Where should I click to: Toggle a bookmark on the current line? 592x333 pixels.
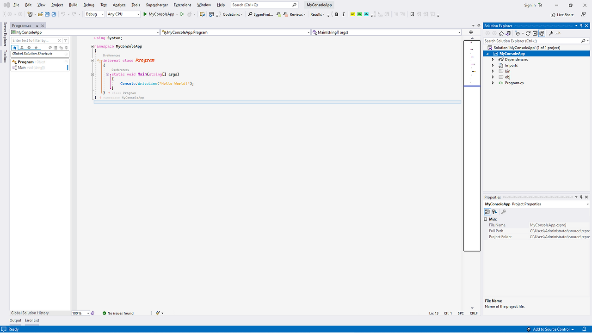coord(413,14)
